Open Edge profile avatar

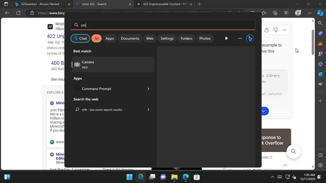(x=298, y=13)
